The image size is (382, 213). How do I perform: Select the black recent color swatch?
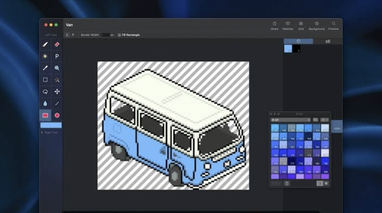tap(296, 48)
